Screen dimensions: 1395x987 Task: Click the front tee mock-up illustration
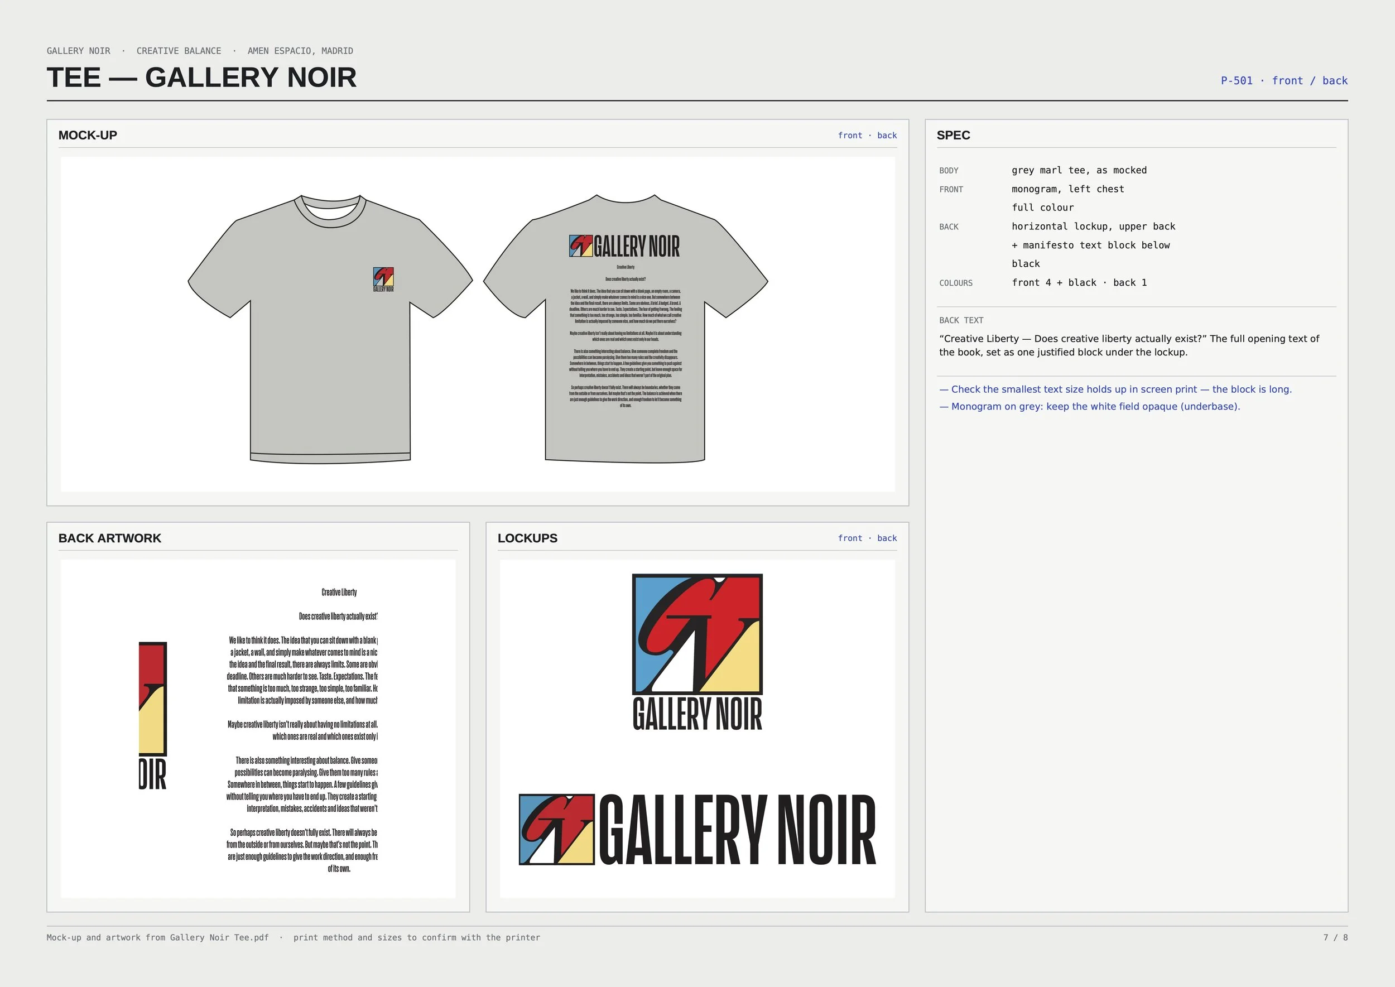pyautogui.click(x=330, y=329)
